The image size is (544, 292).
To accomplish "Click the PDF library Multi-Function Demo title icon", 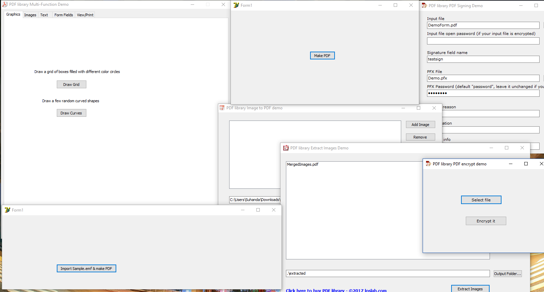I will (5, 4).
